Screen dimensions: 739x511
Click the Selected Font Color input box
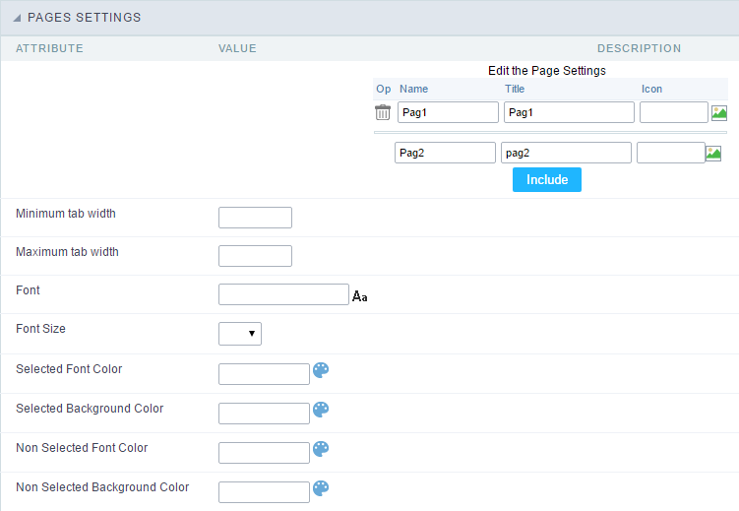point(264,374)
